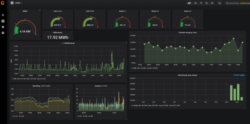The width and height of the screenshot is (250, 124).
Task: Click the Share dashboard icon
Action: [201, 3]
